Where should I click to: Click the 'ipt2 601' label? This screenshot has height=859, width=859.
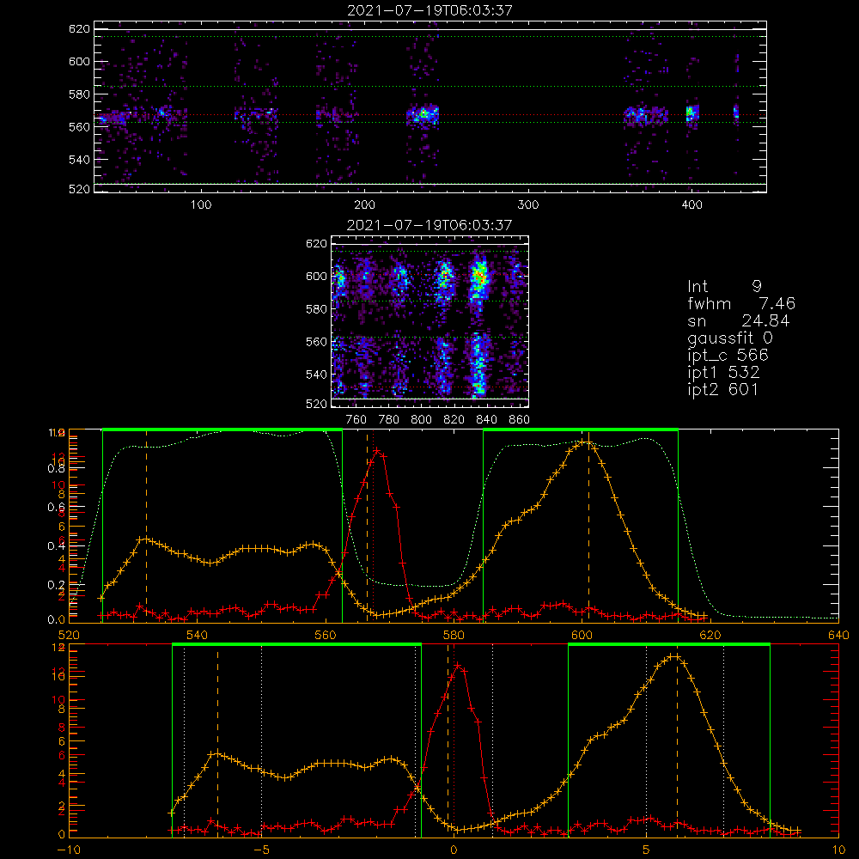pyautogui.click(x=722, y=389)
